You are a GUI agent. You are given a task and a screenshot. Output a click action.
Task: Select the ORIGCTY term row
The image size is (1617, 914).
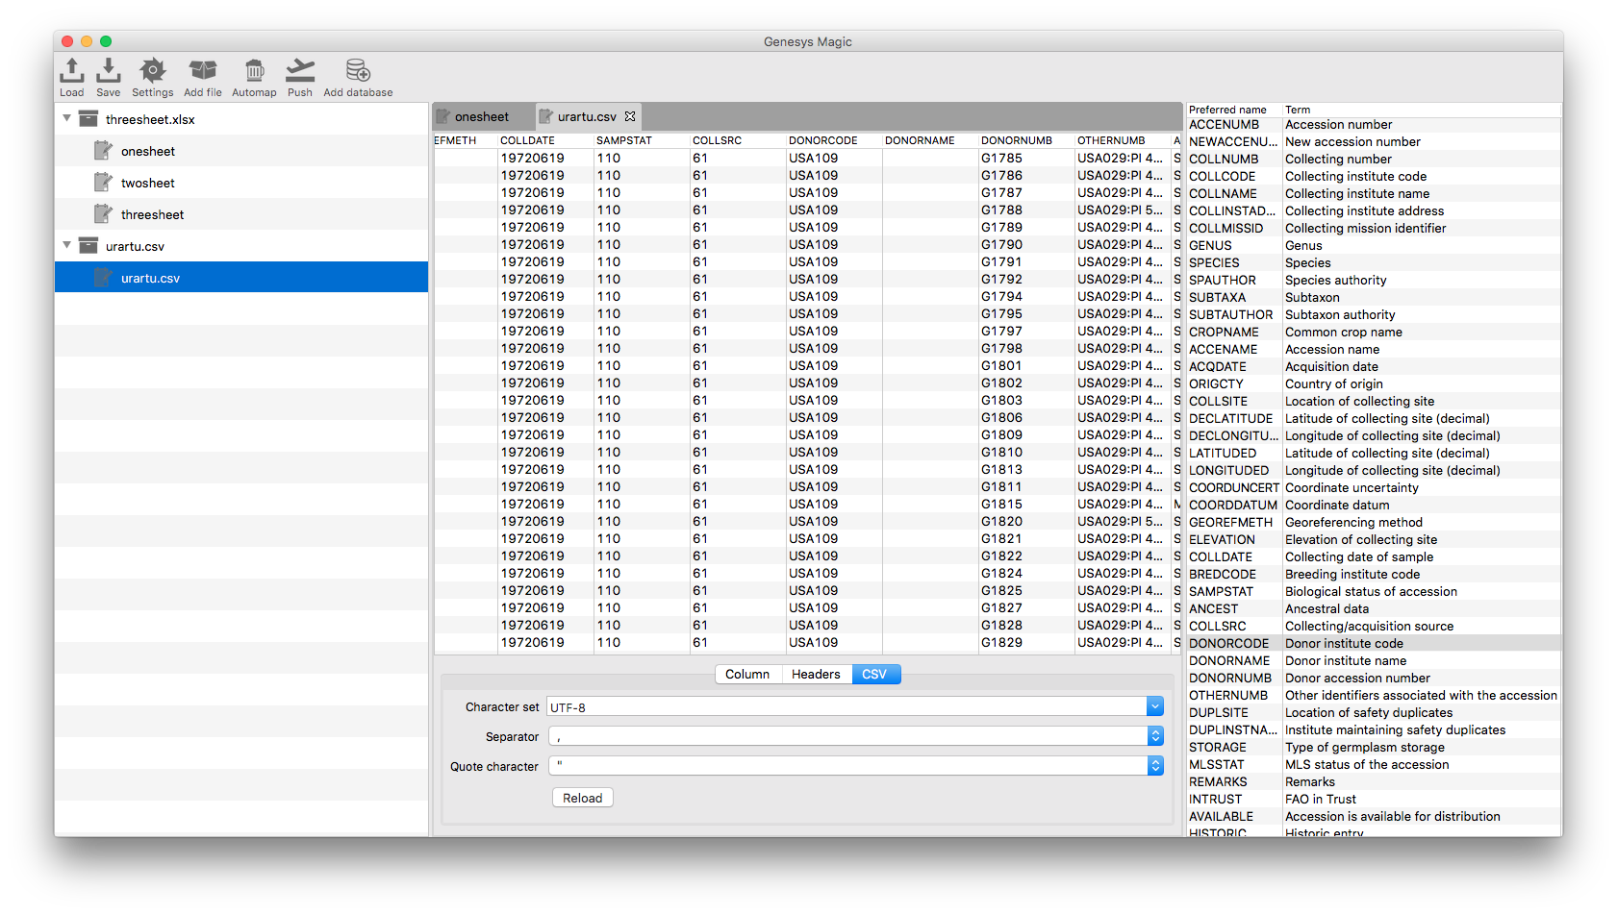coord(1374,383)
